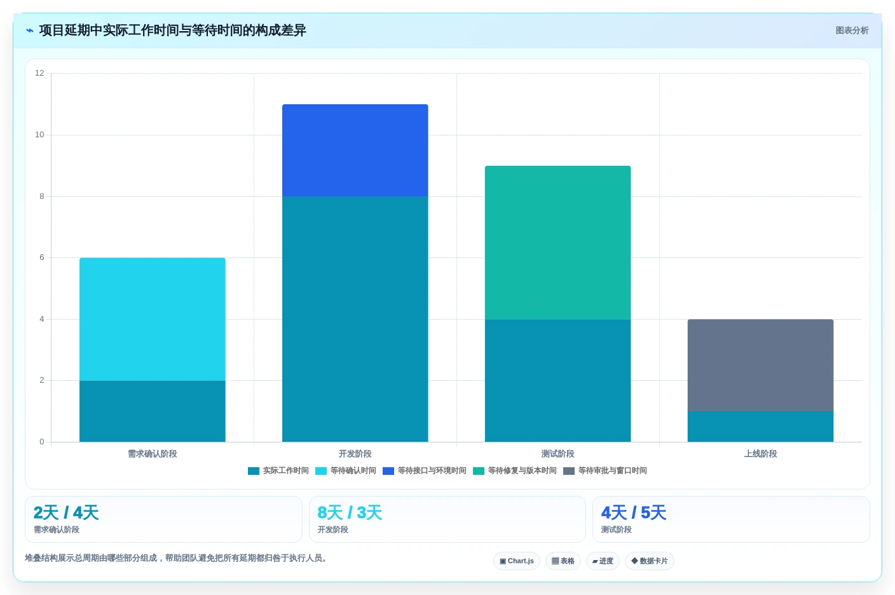895x595 pixels.
Task: Select the green 等待修复与版本时间 bar in 测试阶段
Action: (558, 242)
